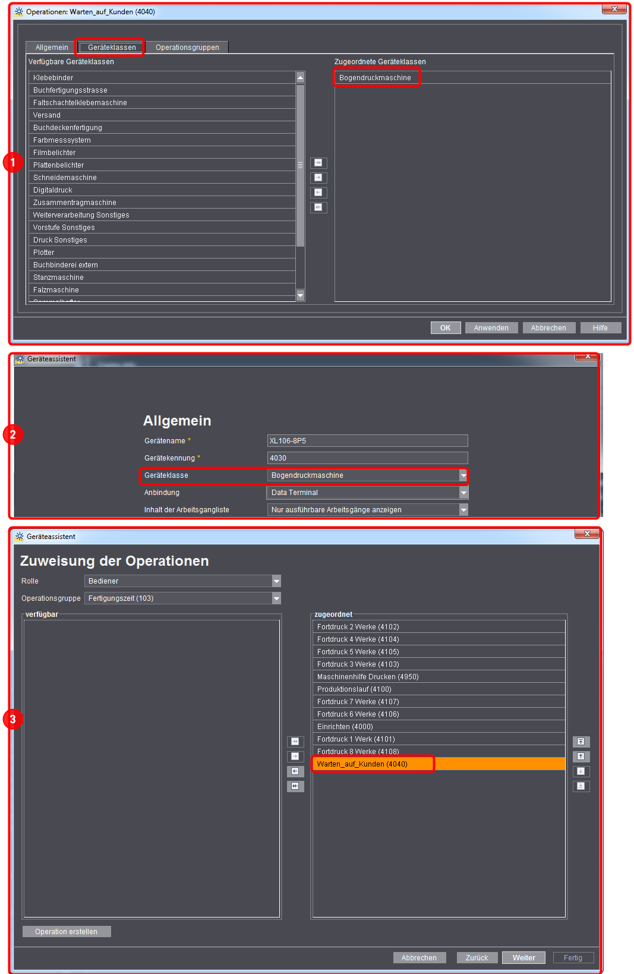Image resolution: width=634 pixels, height=974 pixels.
Task: Switch to the Allgemein tab
Action: tap(52, 48)
